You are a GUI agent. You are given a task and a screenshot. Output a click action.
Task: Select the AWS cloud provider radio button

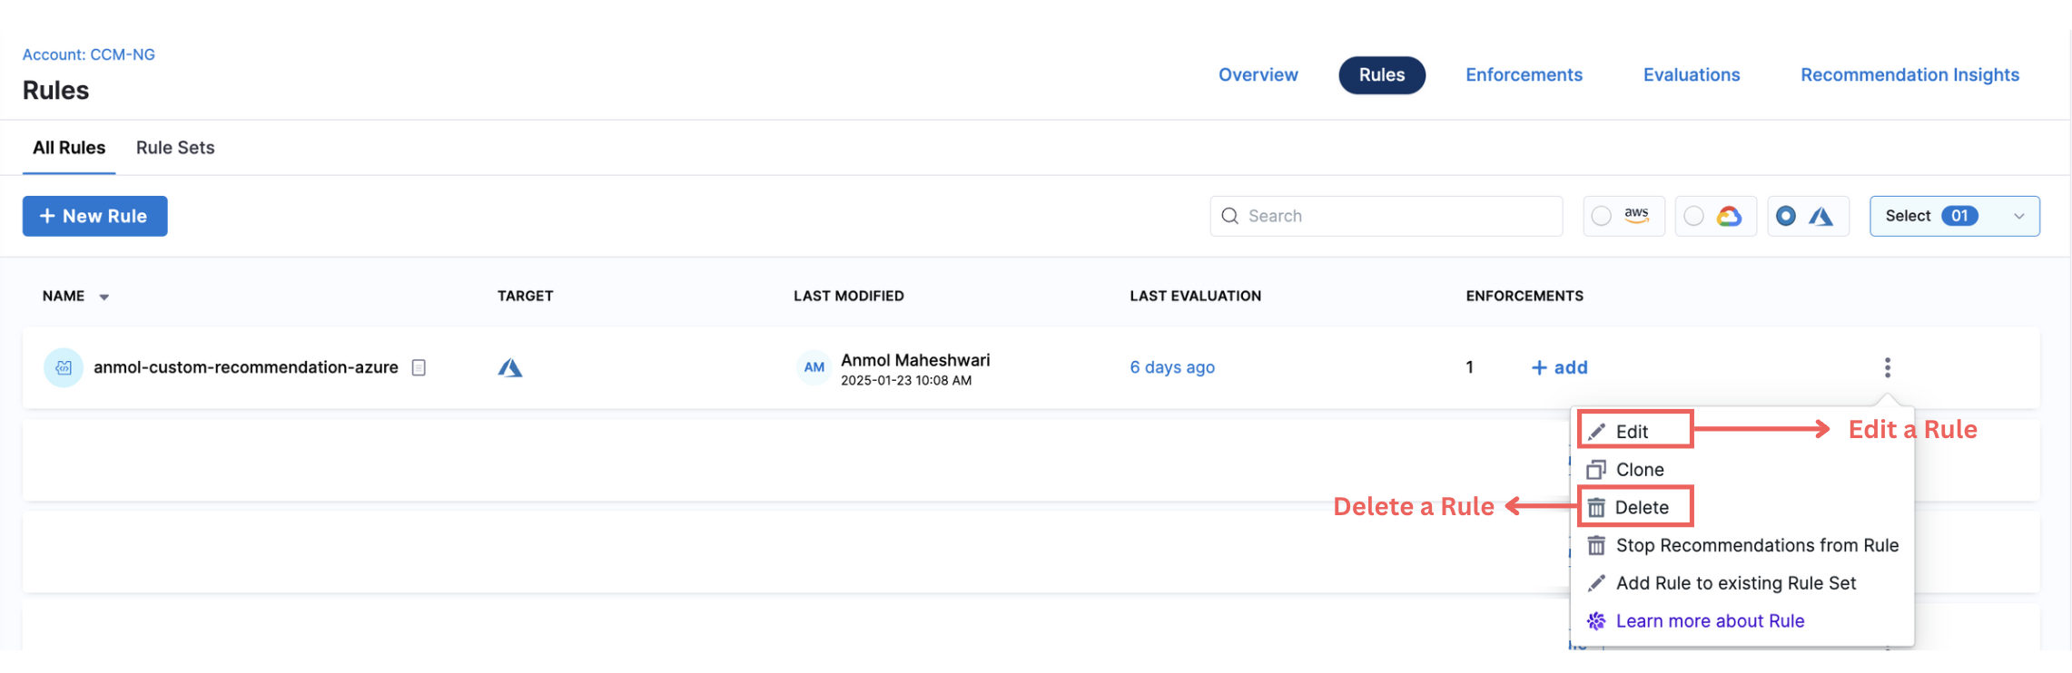(x=1602, y=216)
